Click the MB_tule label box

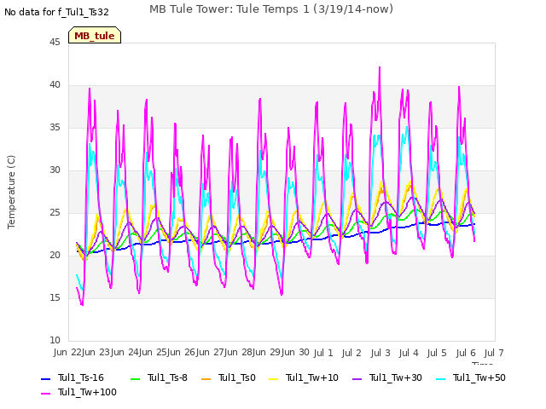point(95,35)
